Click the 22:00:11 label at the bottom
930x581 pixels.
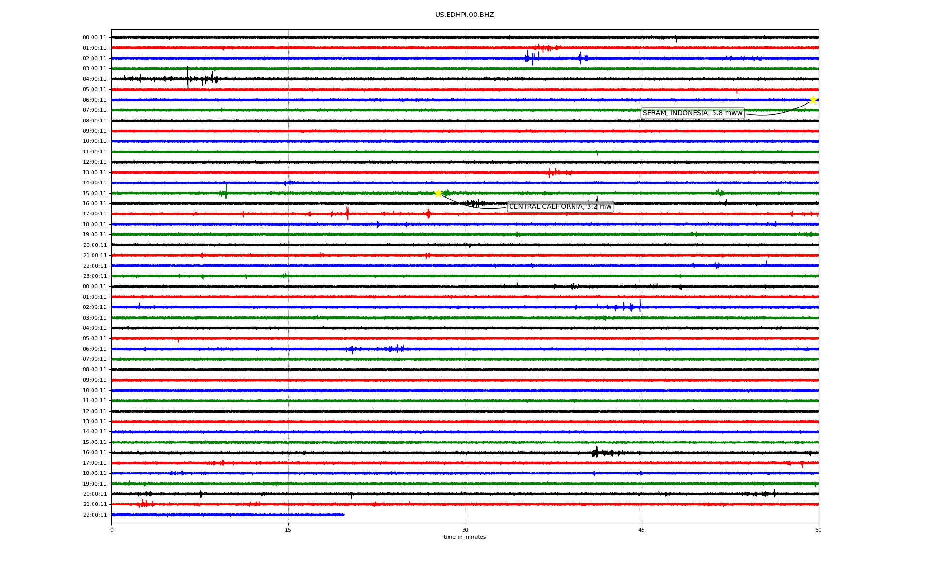(94, 515)
